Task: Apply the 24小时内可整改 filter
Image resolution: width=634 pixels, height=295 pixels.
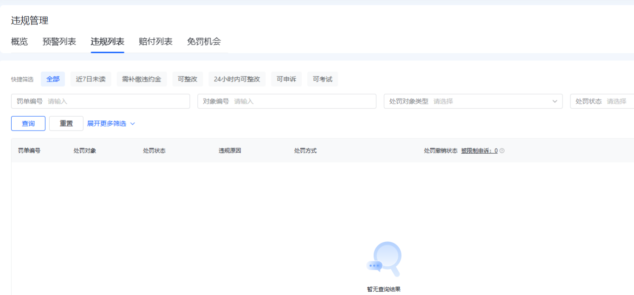Action: [237, 79]
